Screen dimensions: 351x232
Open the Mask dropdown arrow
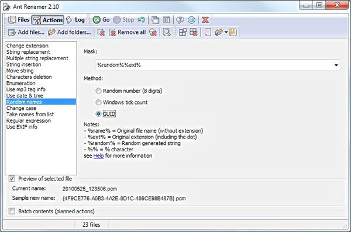pyautogui.click(x=336, y=65)
